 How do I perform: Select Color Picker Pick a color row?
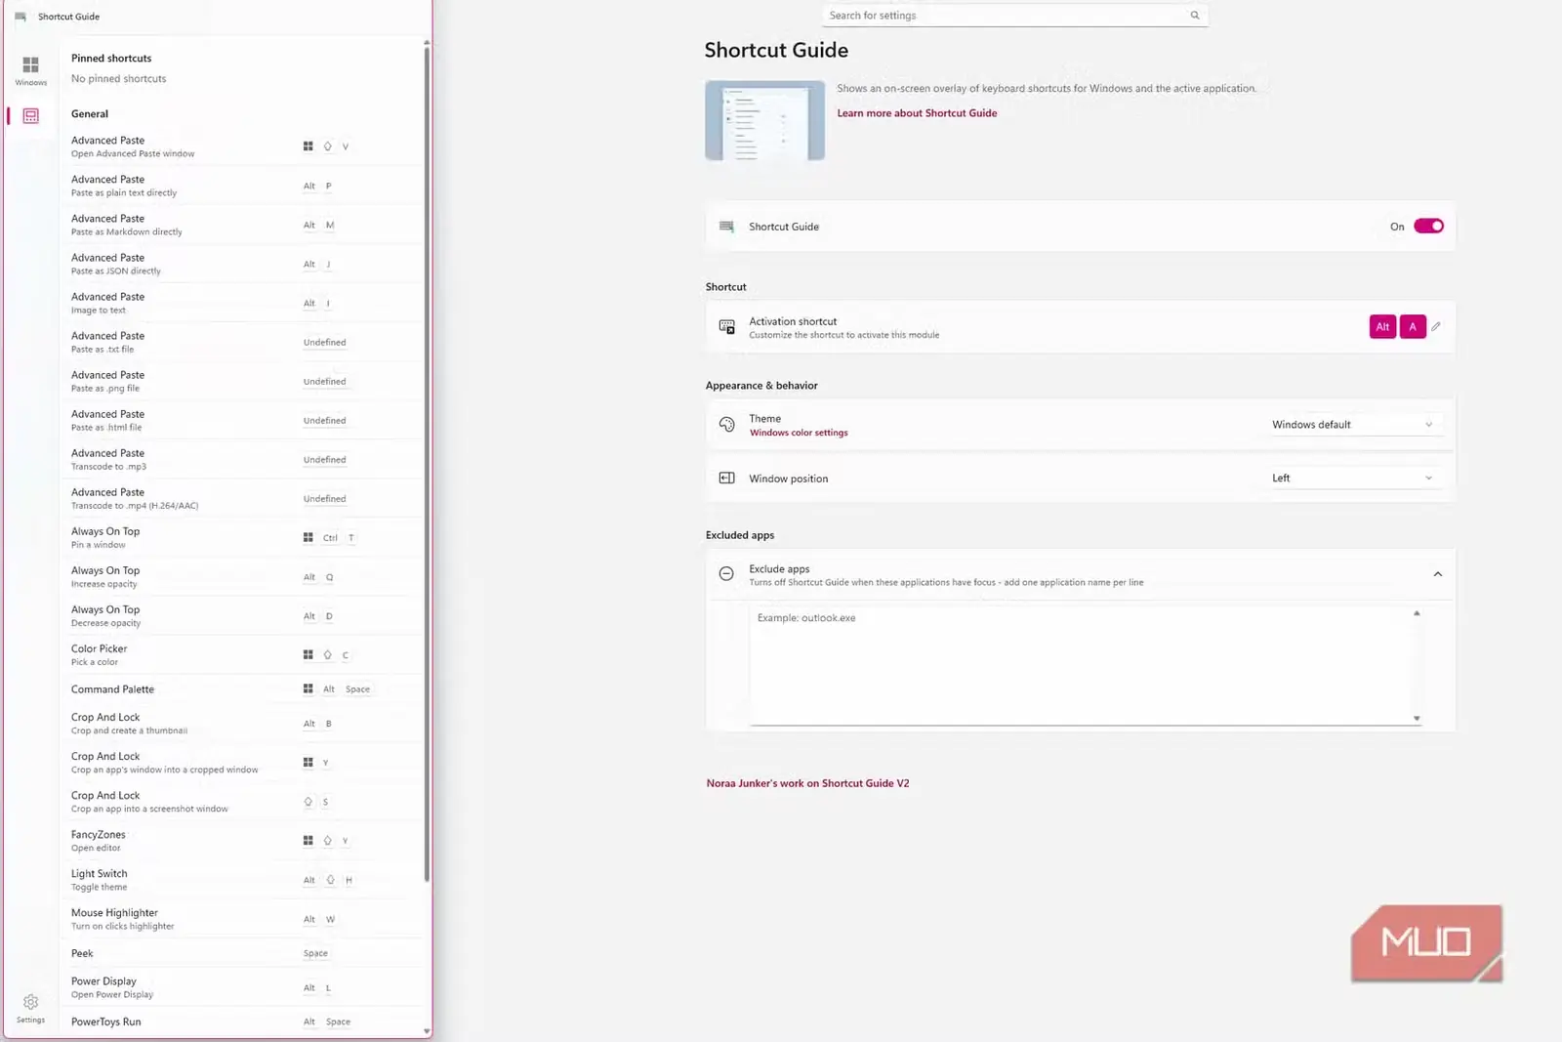(241, 654)
